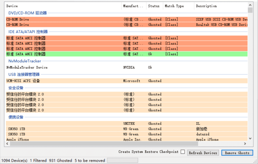Click the horizontal scrollbar right arrow
Image resolution: width=258 pixels, height=164 pixels.
point(245,144)
